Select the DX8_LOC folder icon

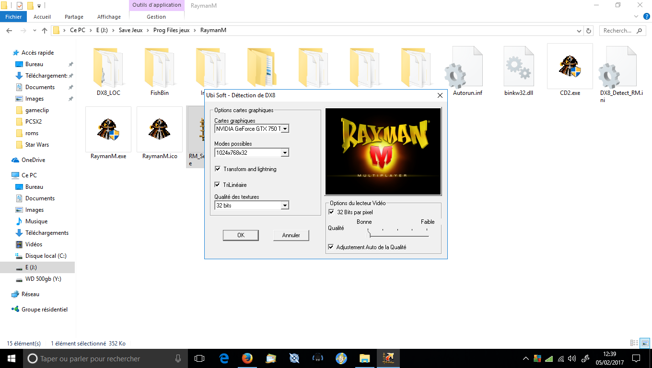point(108,66)
